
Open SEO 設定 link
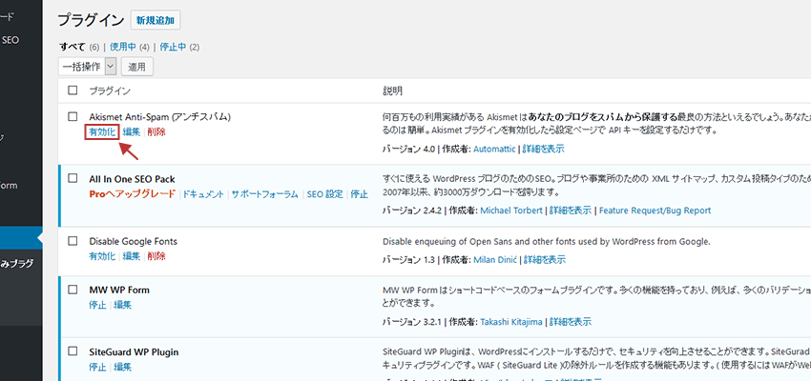tap(324, 194)
